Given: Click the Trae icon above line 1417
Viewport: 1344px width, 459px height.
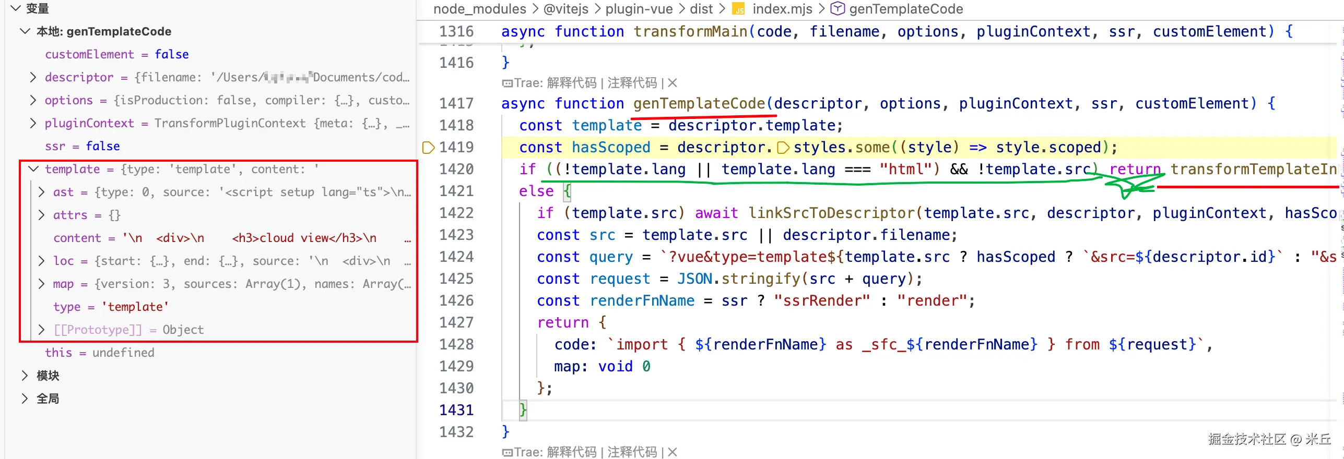Looking at the screenshot, I should [507, 83].
